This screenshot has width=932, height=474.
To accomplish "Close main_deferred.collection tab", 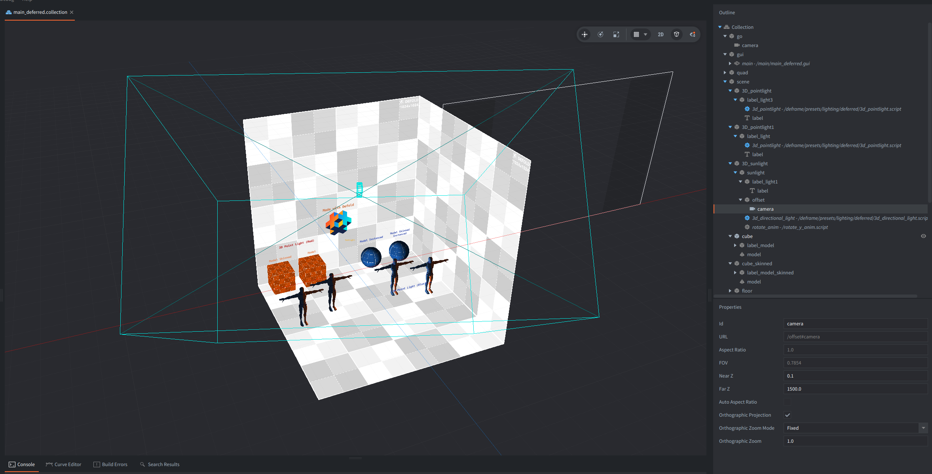I will pyautogui.click(x=72, y=12).
